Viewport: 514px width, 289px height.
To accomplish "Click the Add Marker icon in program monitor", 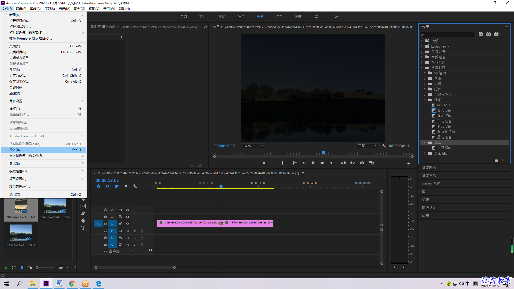I will coord(264,163).
